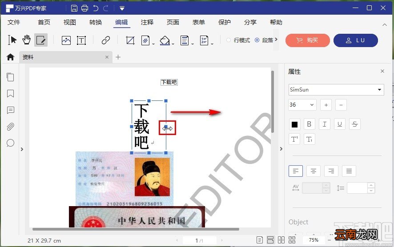Toggle Underline formatting
394x247 pixels.
pyautogui.click(x=339, y=124)
